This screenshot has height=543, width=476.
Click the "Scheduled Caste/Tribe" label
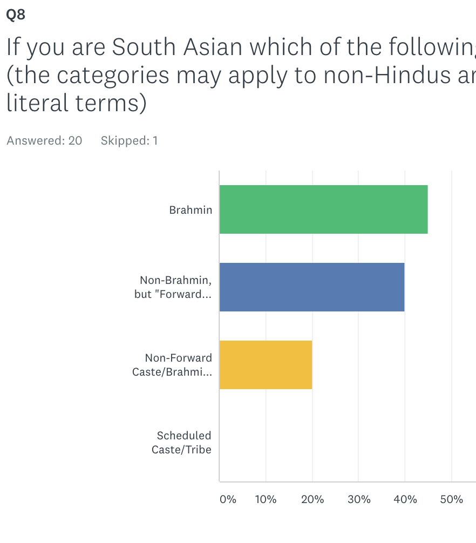click(181, 443)
